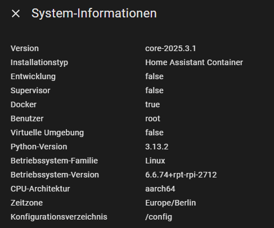Click the /config directory value
The width and height of the screenshot is (274, 228).
(159, 217)
